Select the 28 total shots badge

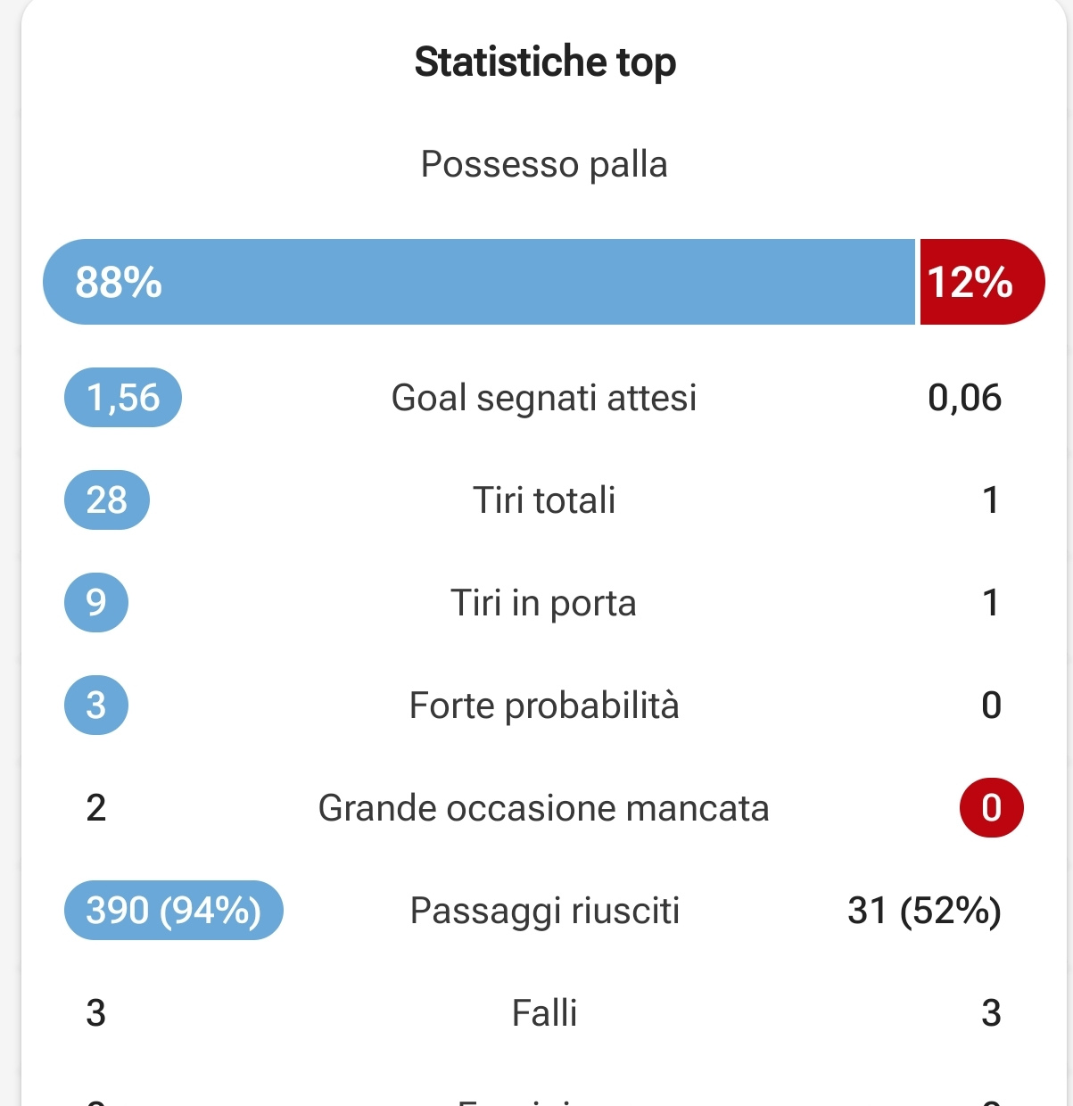[x=107, y=499]
